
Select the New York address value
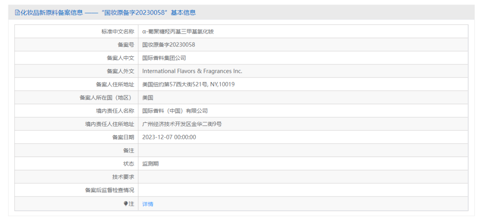point(188,84)
